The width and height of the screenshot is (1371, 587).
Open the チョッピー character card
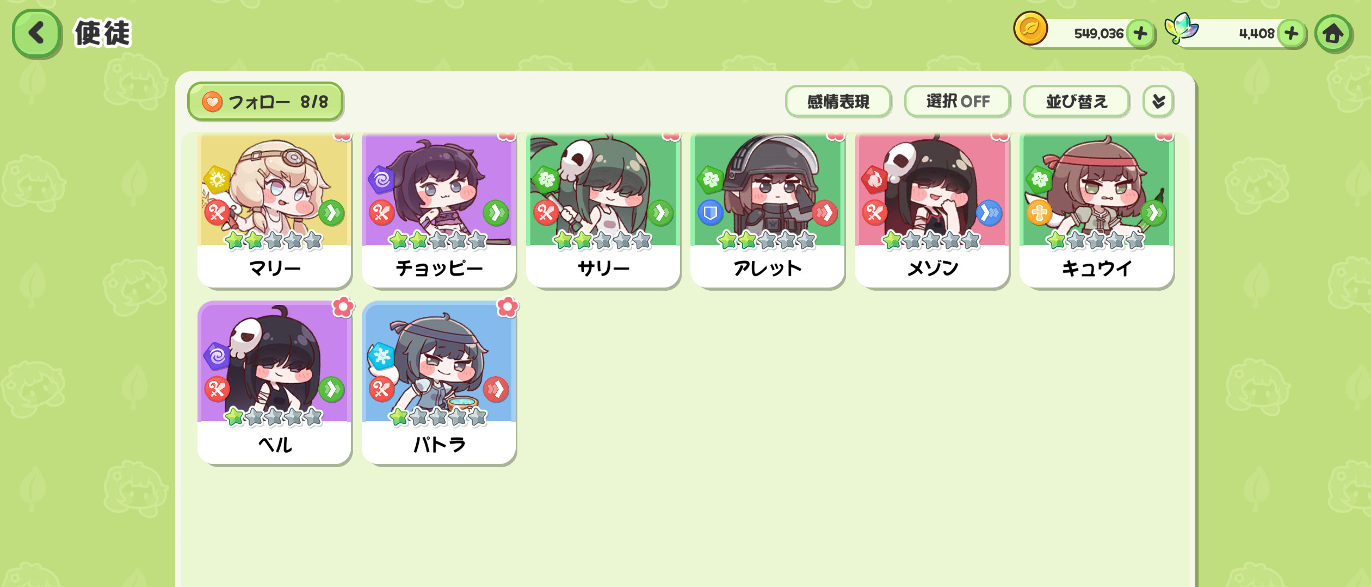439,210
